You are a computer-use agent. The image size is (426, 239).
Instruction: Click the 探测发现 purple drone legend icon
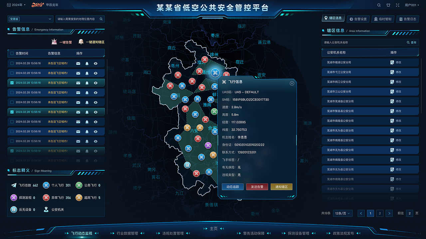pyautogui.click(x=14, y=198)
